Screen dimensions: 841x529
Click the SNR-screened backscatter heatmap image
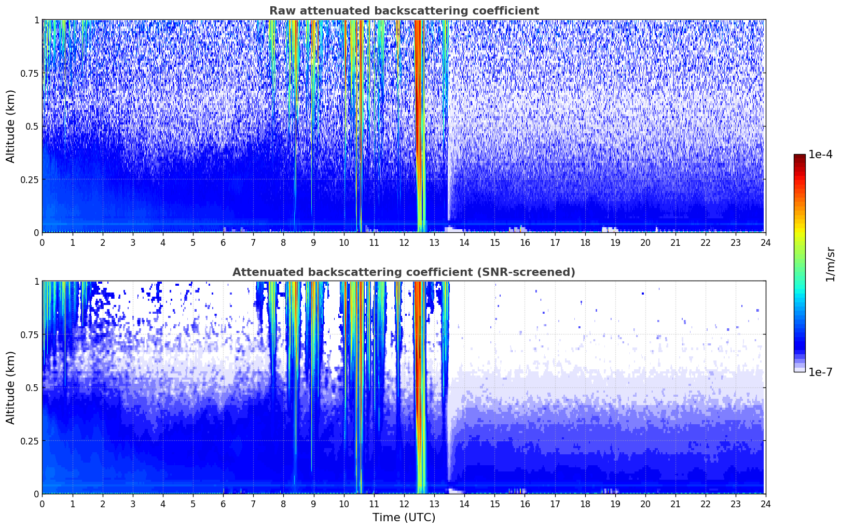point(404,387)
